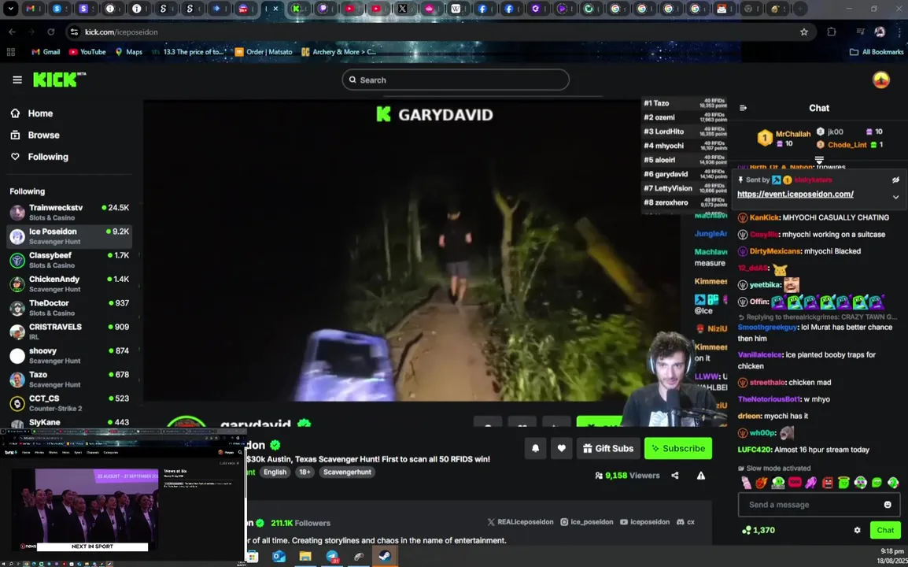Open iceposeidon YouTube link

(644, 522)
